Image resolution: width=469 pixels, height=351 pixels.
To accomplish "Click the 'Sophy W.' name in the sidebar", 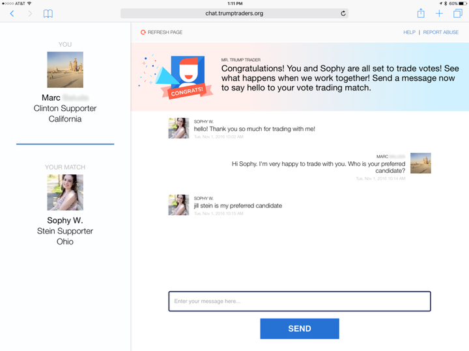I will click(x=65, y=220).
